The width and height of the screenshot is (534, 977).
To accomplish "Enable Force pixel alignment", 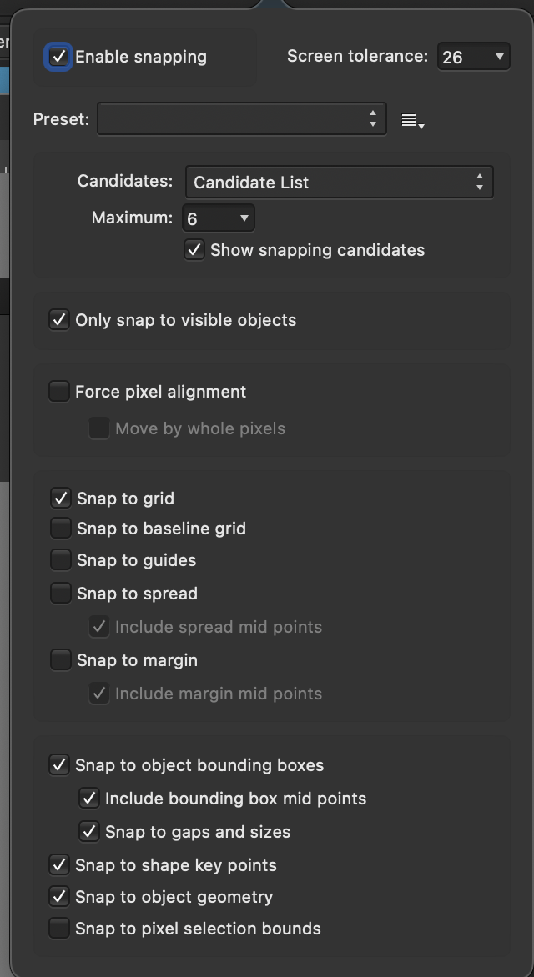I will click(x=59, y=391).
